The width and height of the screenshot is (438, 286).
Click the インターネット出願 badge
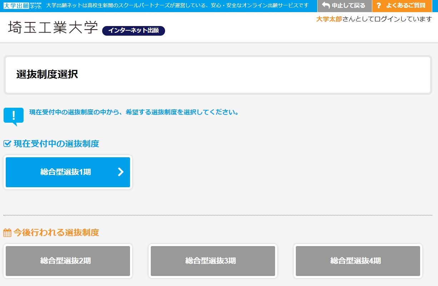coord(134,31)
